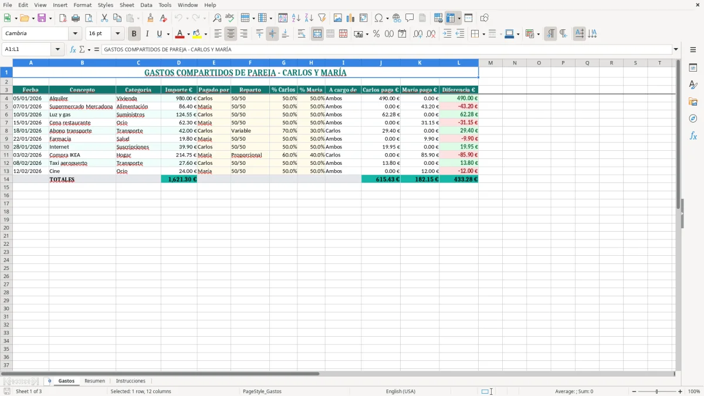Click the Spelling check abc icon
The width and height of the screenshot is (704, 396).
click(x=230, y=18)
